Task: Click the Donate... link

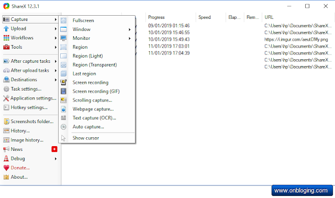Action: point(20,168)
